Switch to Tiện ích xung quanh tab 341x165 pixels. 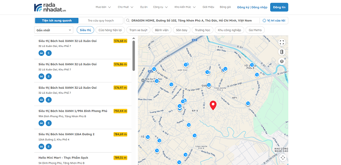(x=57, y=20)
